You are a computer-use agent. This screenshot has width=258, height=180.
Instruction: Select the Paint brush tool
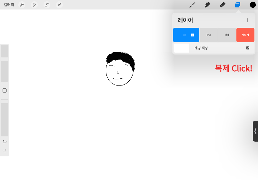click(192, 5)
